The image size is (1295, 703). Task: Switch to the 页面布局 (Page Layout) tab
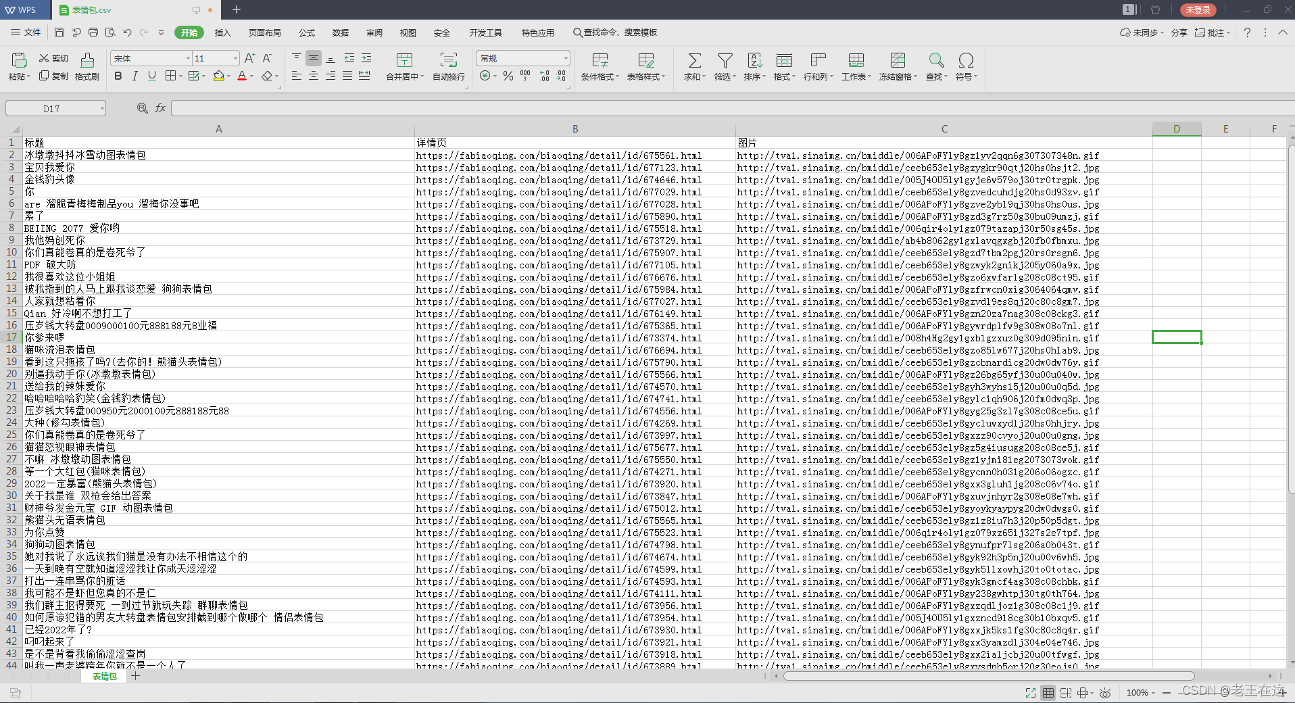(264, 32)
